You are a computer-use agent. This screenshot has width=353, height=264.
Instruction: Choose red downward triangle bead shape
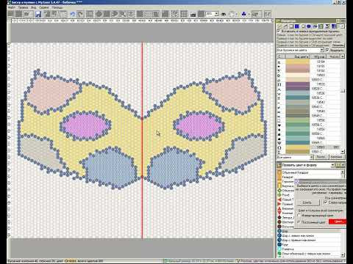(x=279, y=213)
